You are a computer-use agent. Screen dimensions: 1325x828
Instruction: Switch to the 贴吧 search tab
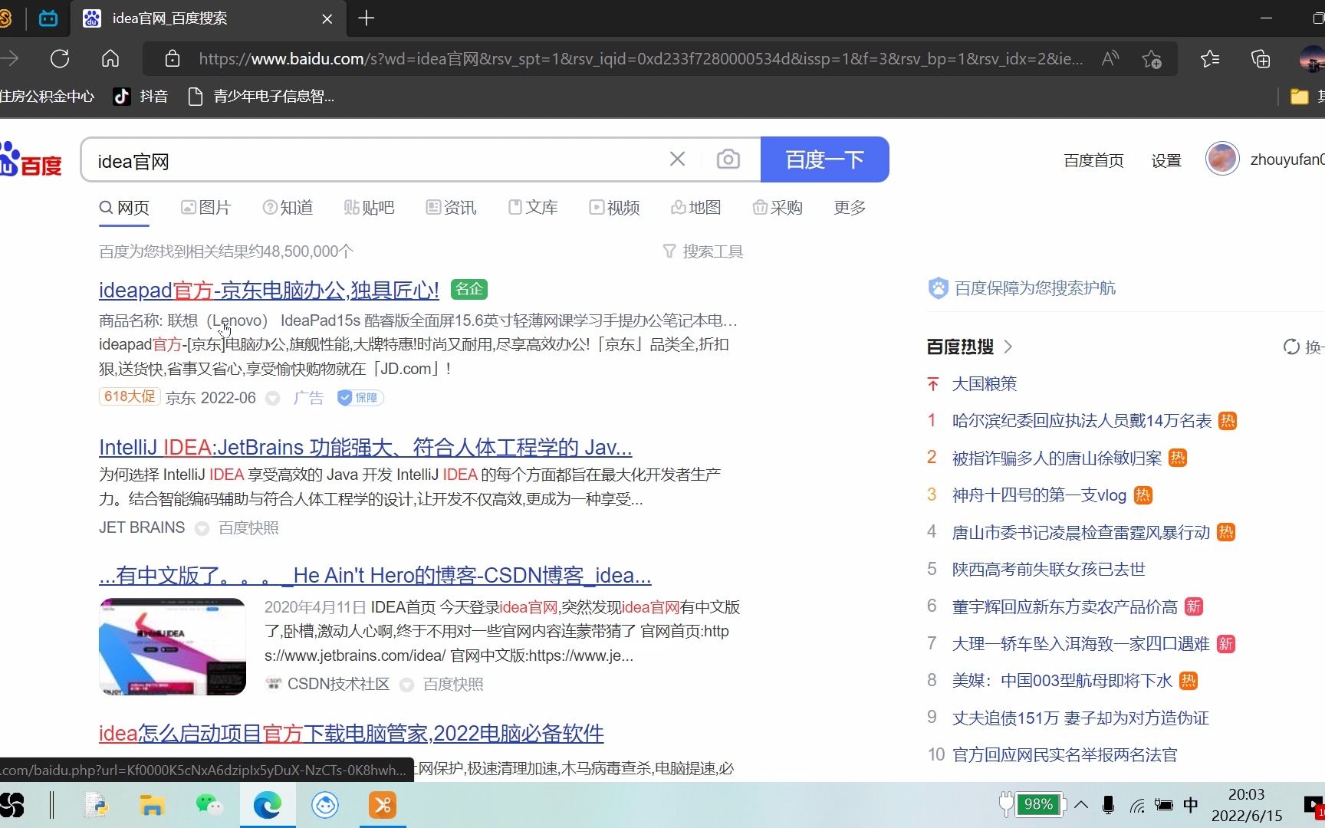(x=369, y=208)
